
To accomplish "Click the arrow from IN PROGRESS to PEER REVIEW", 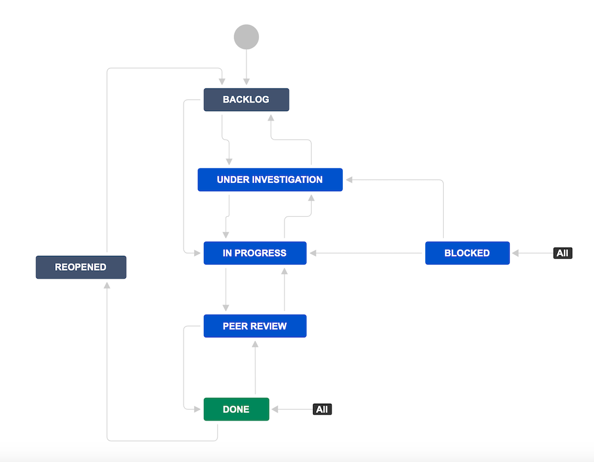I will coord(226,291).
